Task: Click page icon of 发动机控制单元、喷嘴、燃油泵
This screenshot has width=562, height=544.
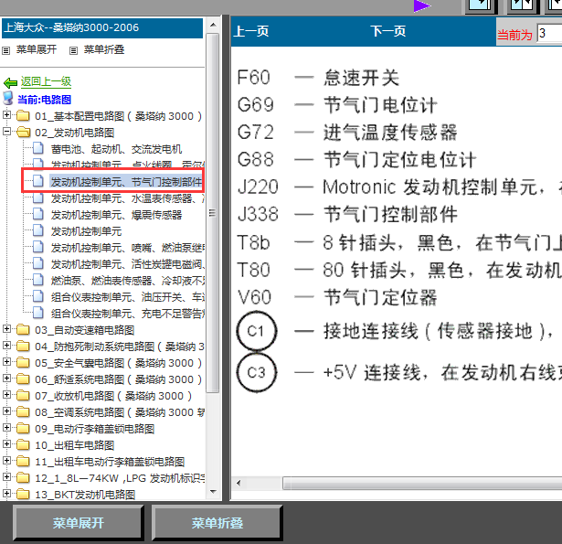Action: point(38,247)
